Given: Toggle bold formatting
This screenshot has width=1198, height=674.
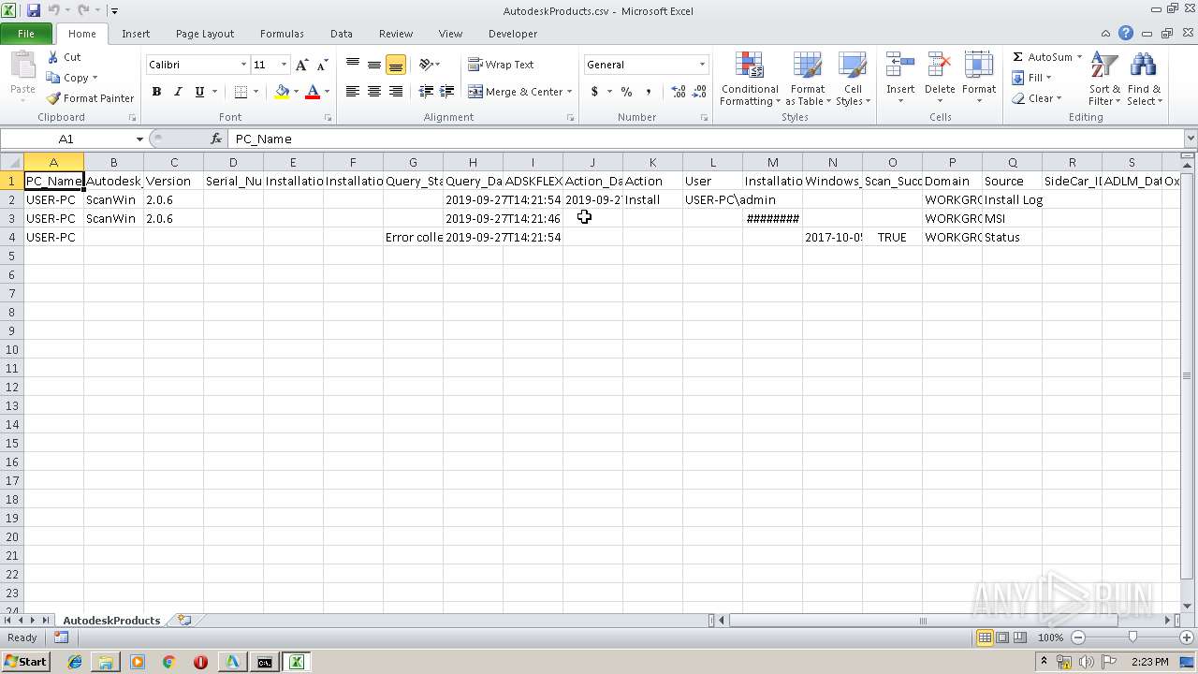Looking at the screenshot, I should tap(156, 92).
